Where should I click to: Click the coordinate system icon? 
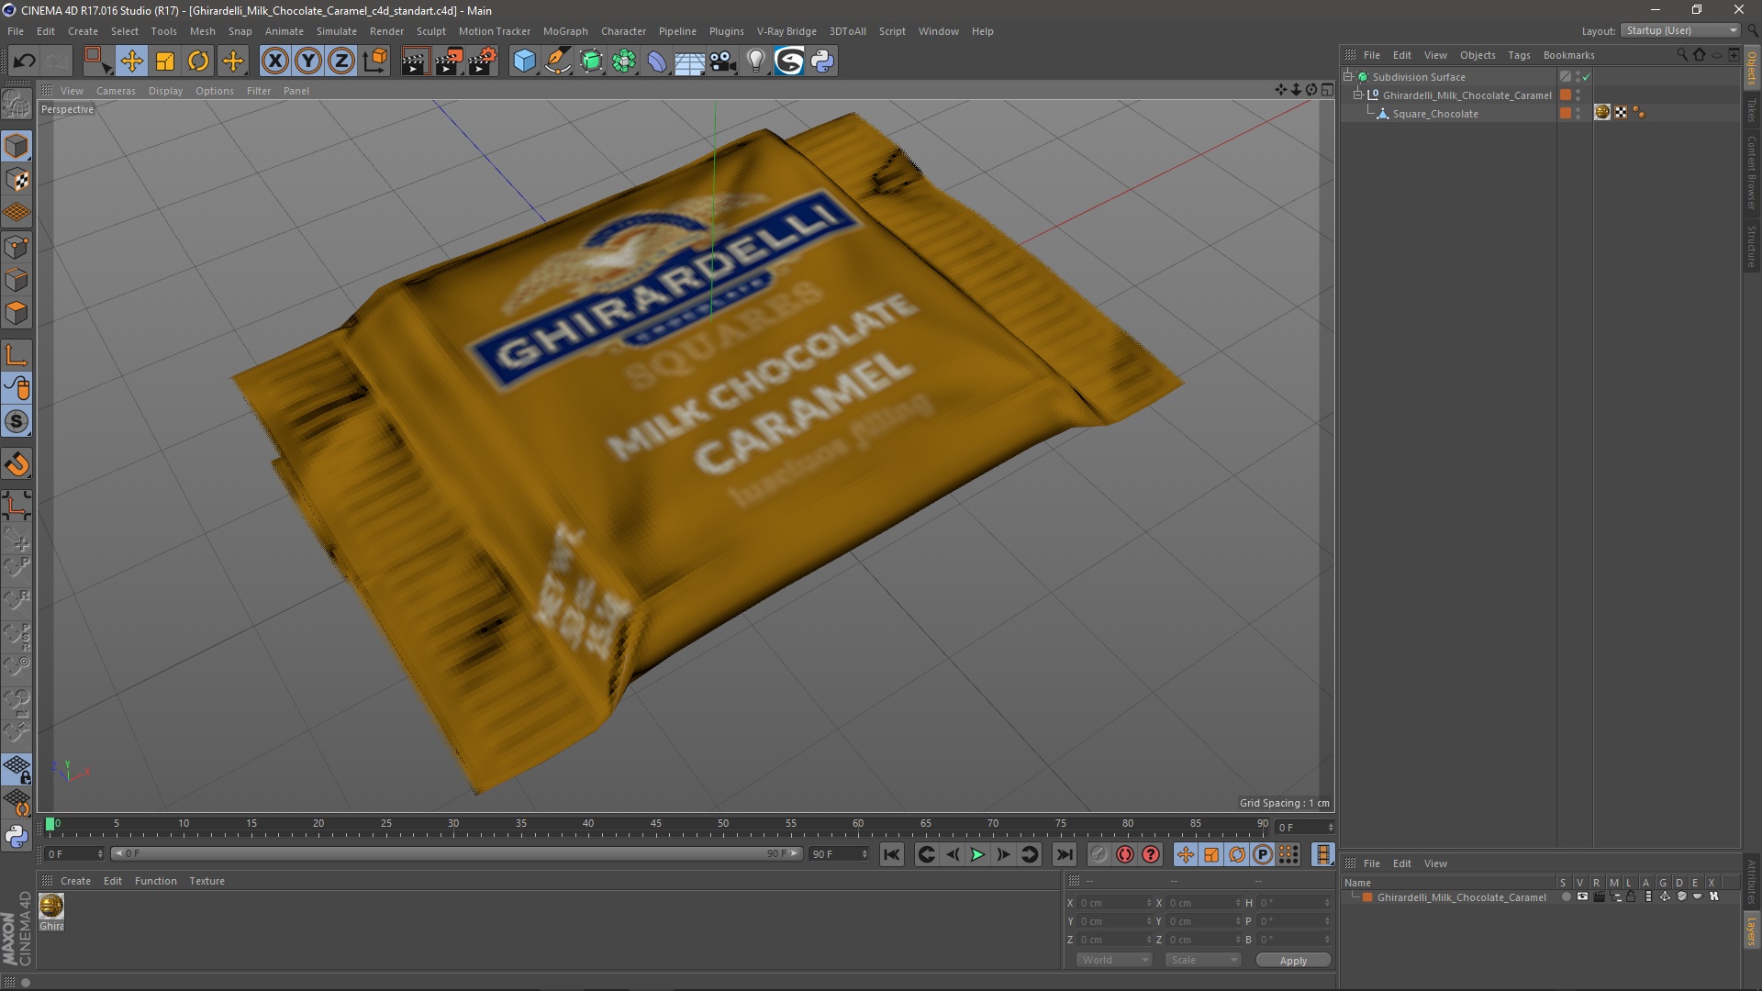click(x=374, y=61)
